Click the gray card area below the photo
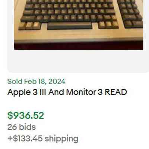Screen dimensions: 149x149 coord(78,61)
